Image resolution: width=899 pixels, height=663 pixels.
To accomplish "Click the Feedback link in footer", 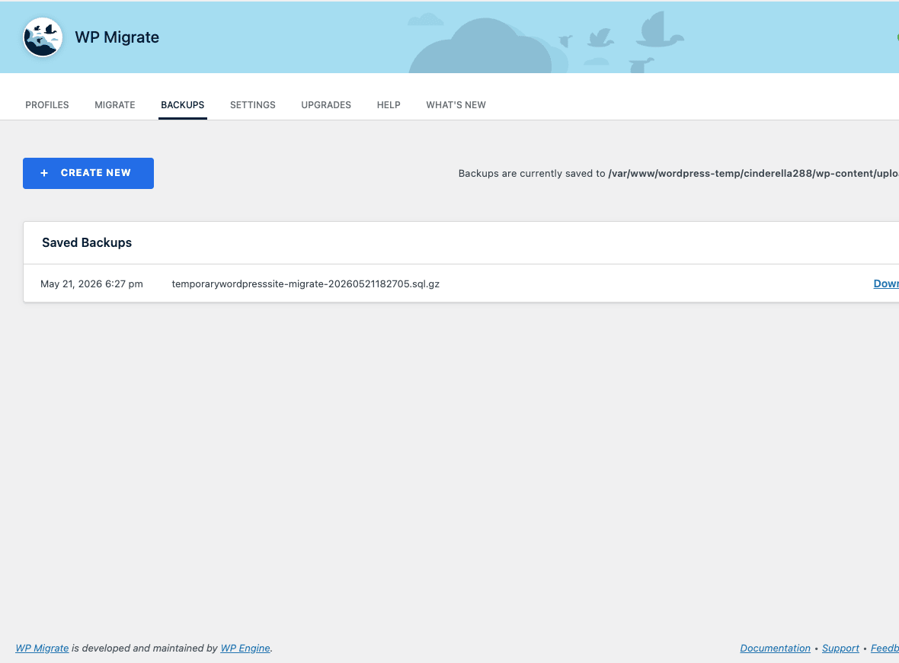I will pyautogui.click(x=885, y=648).
